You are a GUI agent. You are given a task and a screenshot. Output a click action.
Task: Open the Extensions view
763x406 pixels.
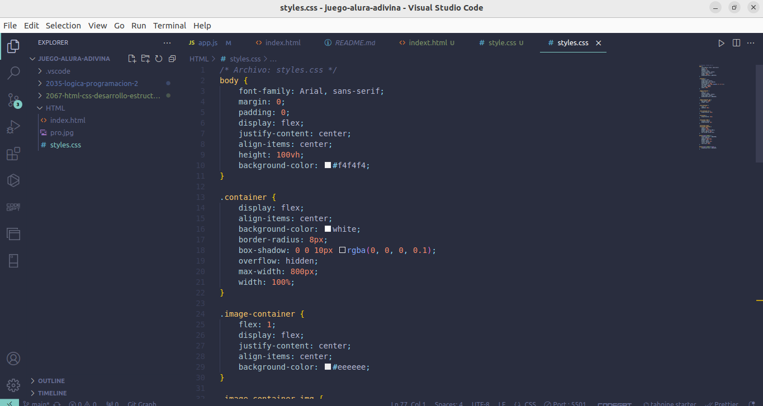[13, 154]
